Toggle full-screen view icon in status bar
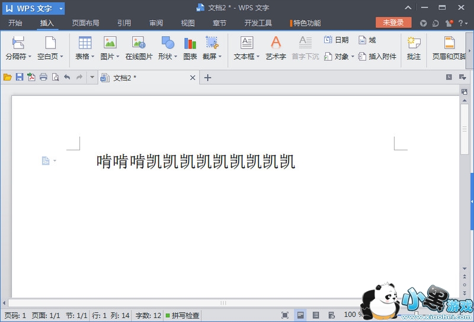Viewport: 474px width, 322px height. [285, 315]
